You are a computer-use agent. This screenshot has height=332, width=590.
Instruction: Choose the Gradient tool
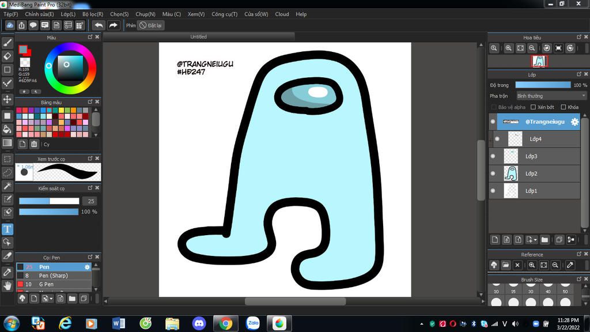click(7, 143)
